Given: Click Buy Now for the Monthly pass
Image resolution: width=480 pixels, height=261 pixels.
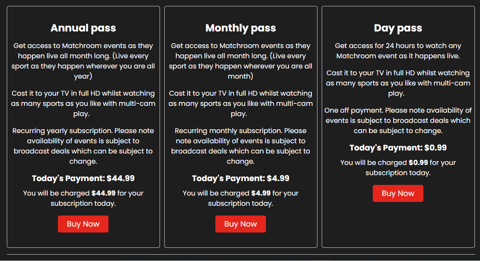Looking at the screenshot, I should click(240, 224).
